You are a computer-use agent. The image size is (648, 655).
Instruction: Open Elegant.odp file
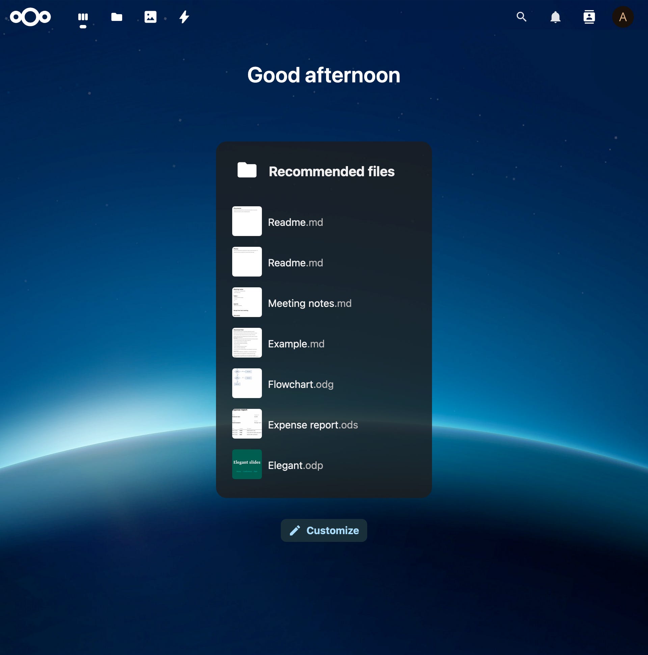tap(295, 465)
